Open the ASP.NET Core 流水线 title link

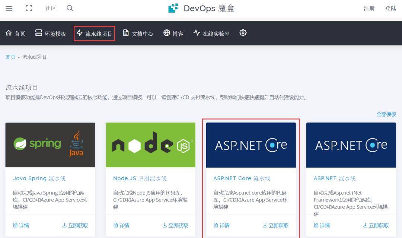pos(242,178)
